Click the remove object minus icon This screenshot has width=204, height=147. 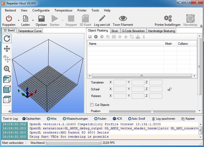point(102,37)
